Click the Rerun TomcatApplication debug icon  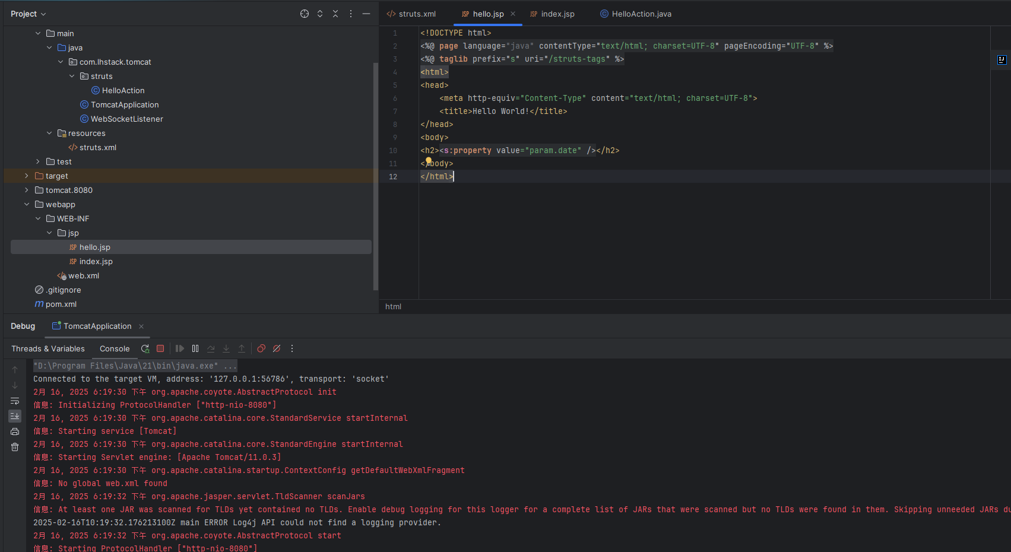point(145,349)
